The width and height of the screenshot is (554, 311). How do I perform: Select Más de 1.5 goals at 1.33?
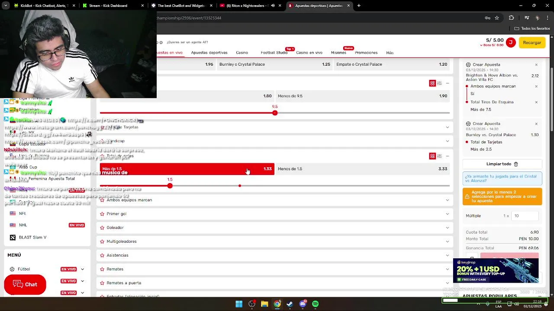[187, 169]
